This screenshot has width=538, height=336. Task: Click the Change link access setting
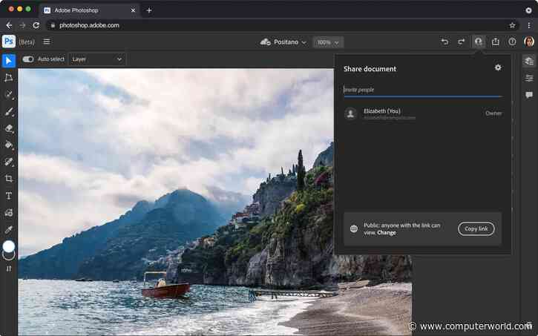pos(387,232)
